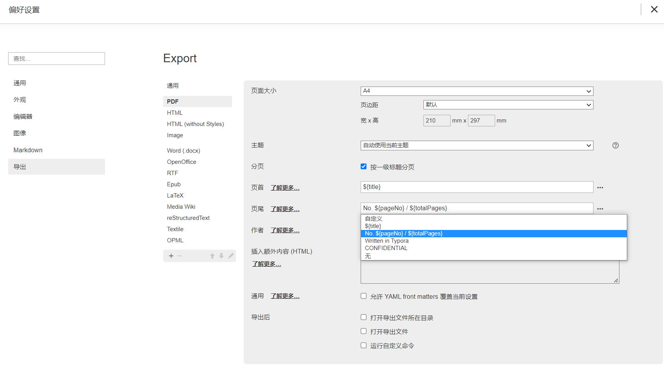Check 打开导出文件所在目录 after export
664x366 pixels.
pyautogui.click(x=363, y=317)
